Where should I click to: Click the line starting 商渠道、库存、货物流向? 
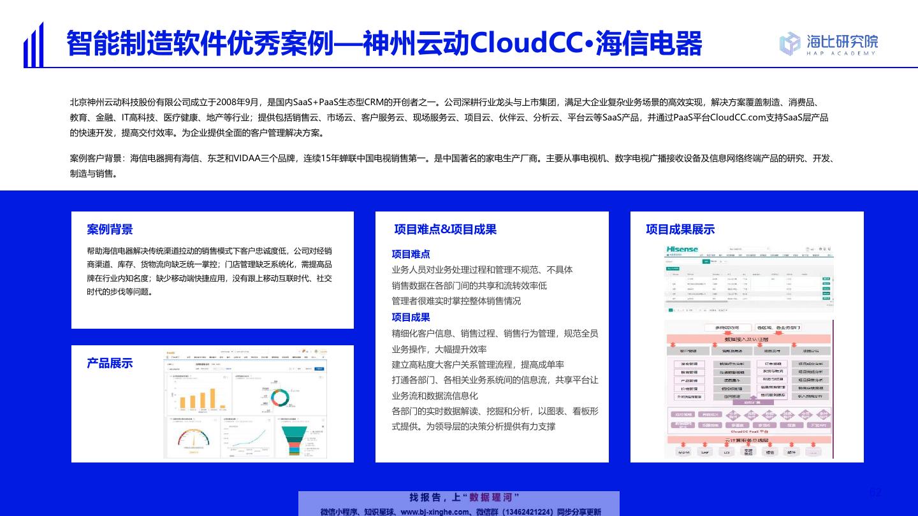209,264
